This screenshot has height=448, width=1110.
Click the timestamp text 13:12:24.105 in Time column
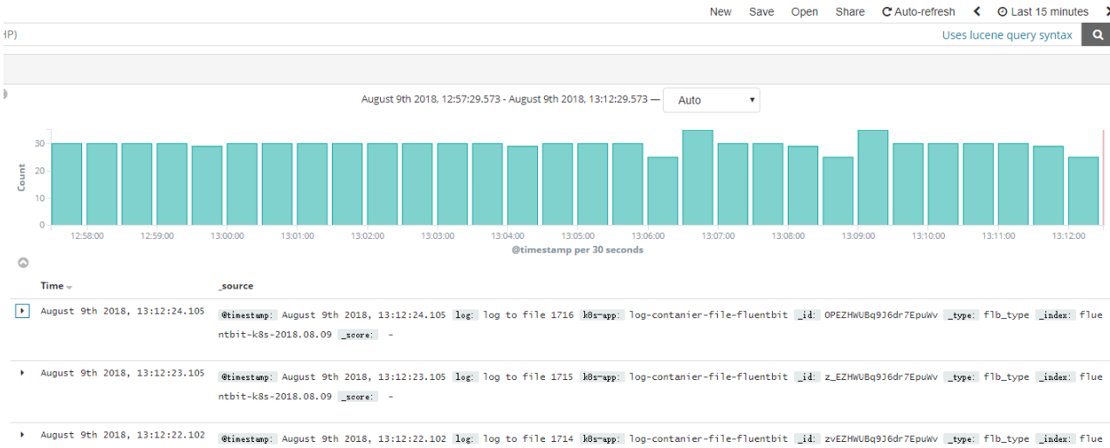click(122, 311)
